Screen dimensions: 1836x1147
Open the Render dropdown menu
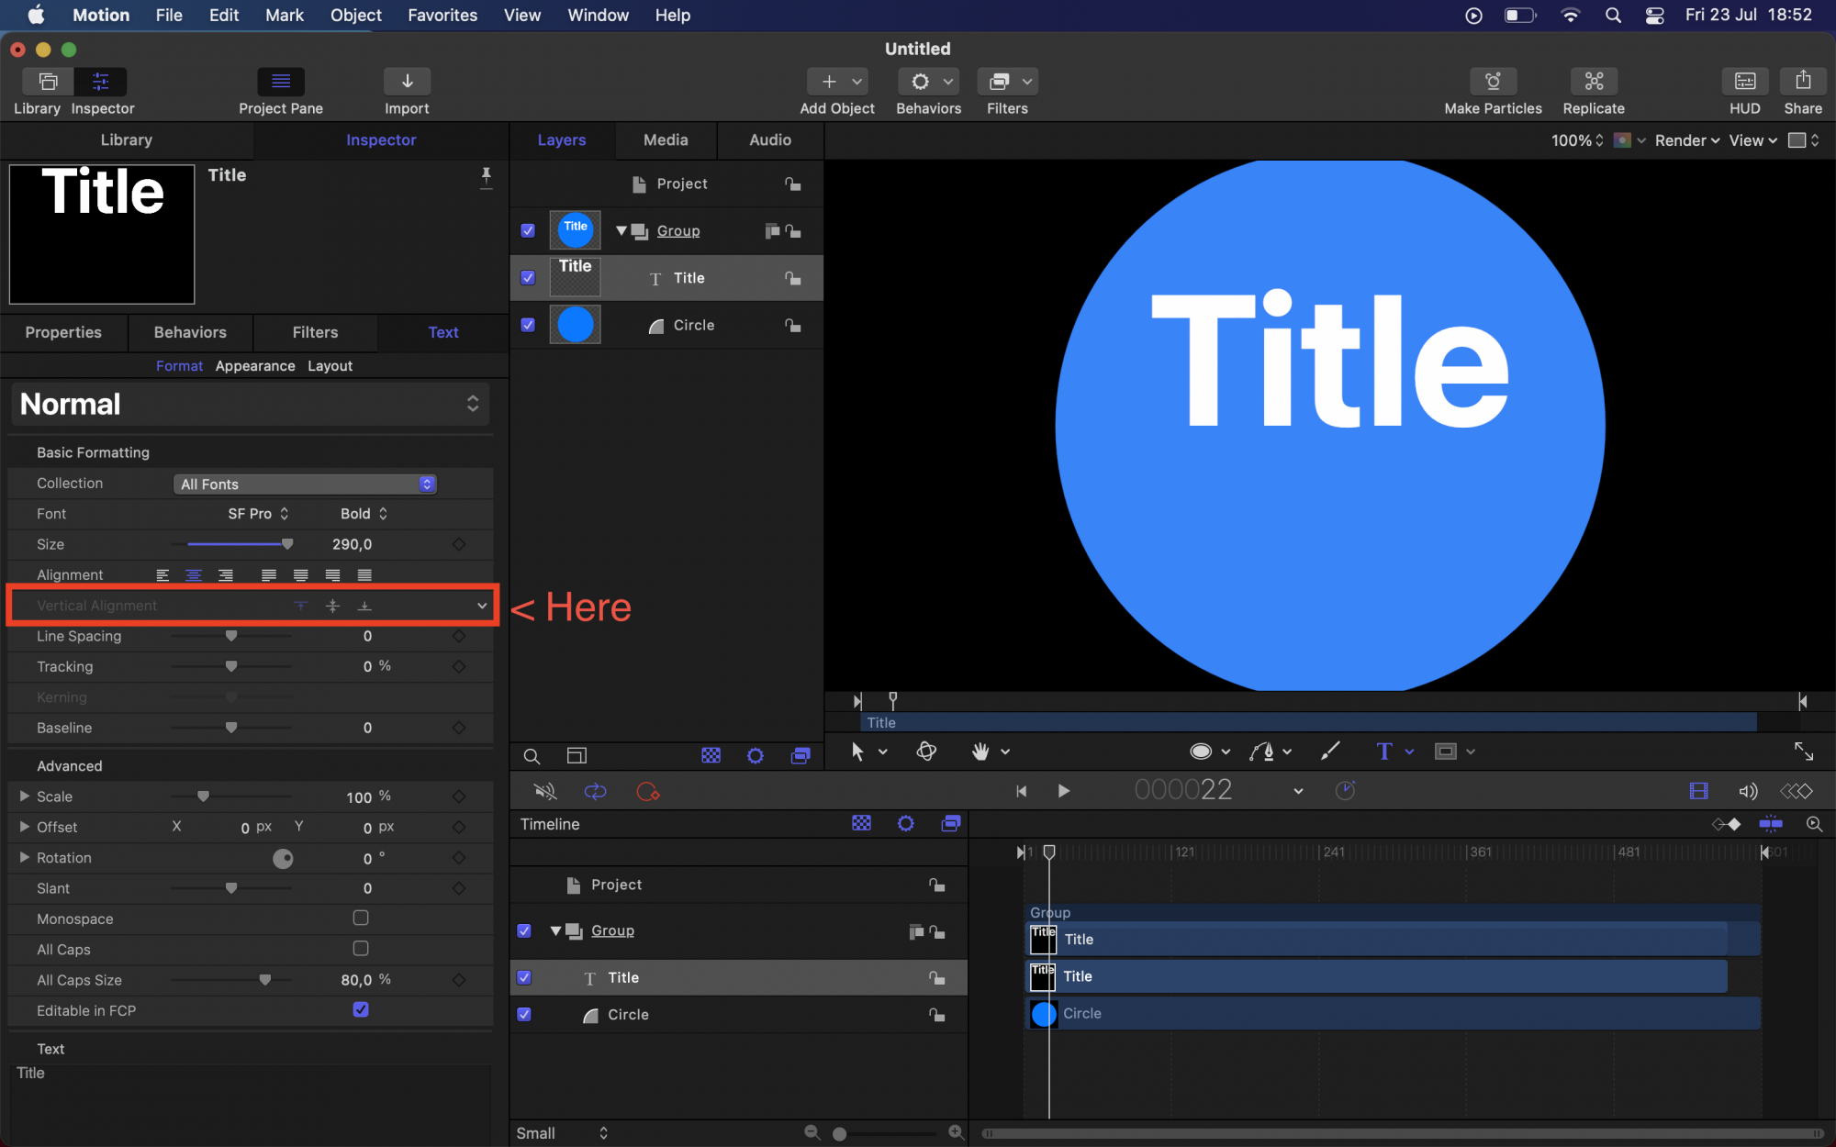click(x=1686, y=140)
